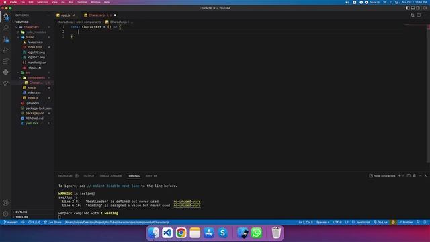Open the Run and Debug view

(5, 50)
